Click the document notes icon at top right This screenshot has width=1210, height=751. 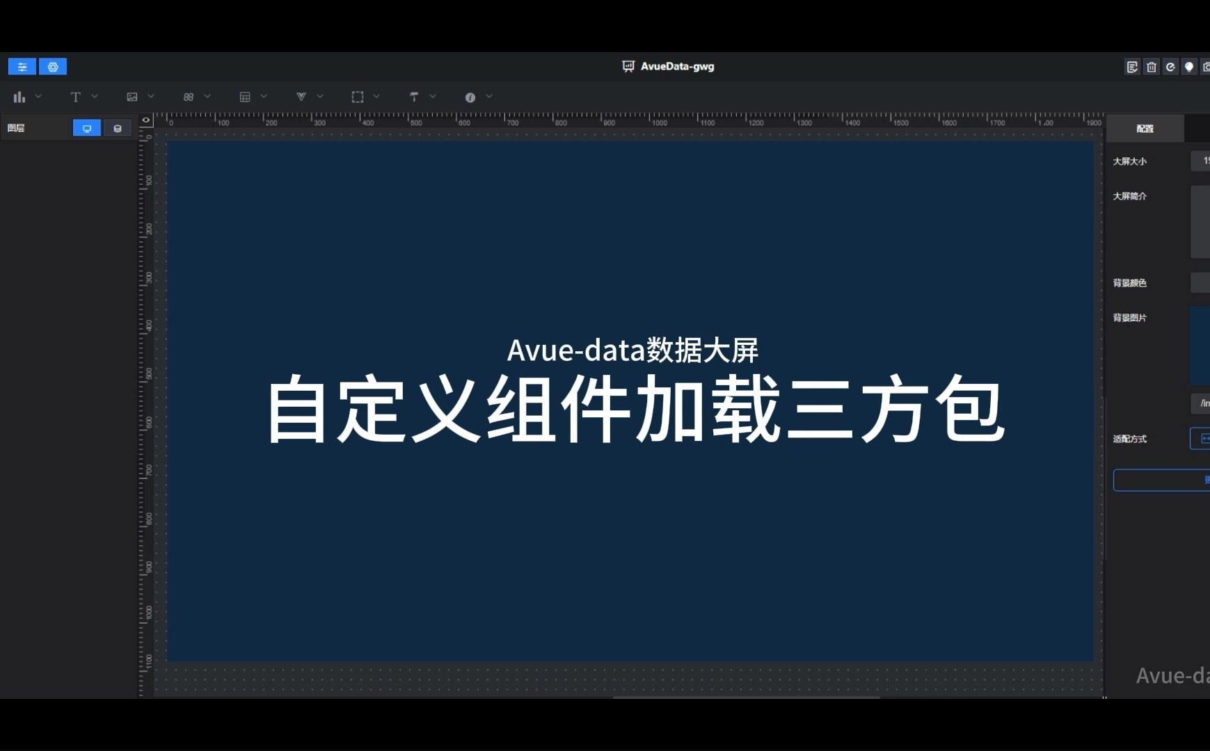pos(1133,67)
